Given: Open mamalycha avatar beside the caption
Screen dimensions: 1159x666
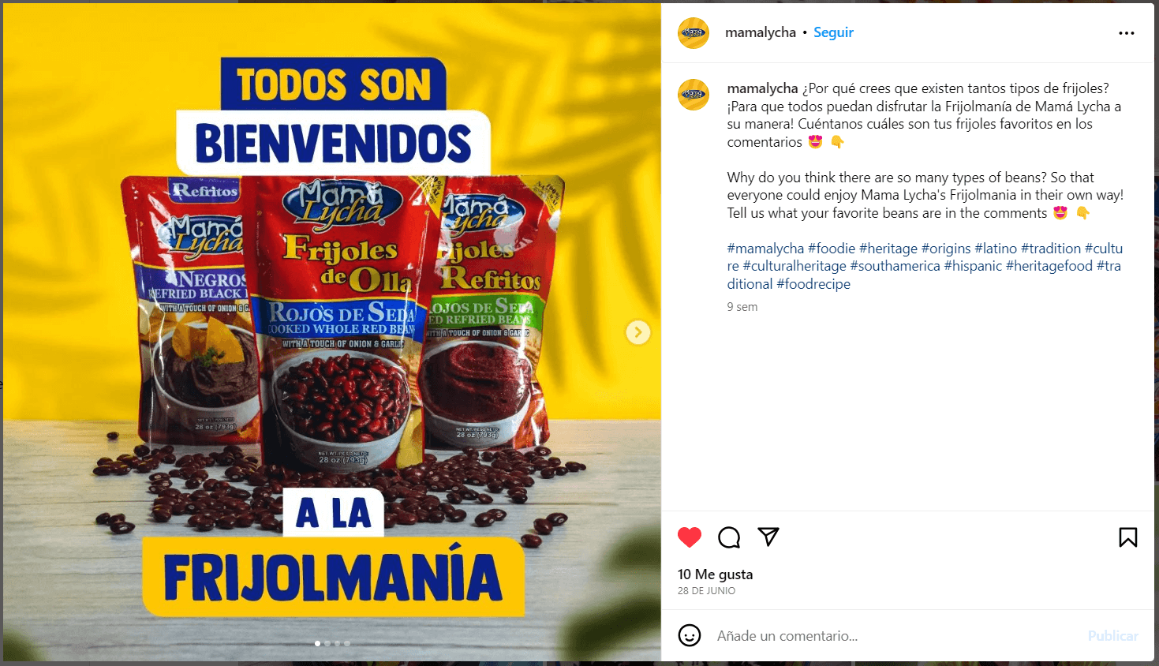Looking at the screenshot, I should [694, 95].
